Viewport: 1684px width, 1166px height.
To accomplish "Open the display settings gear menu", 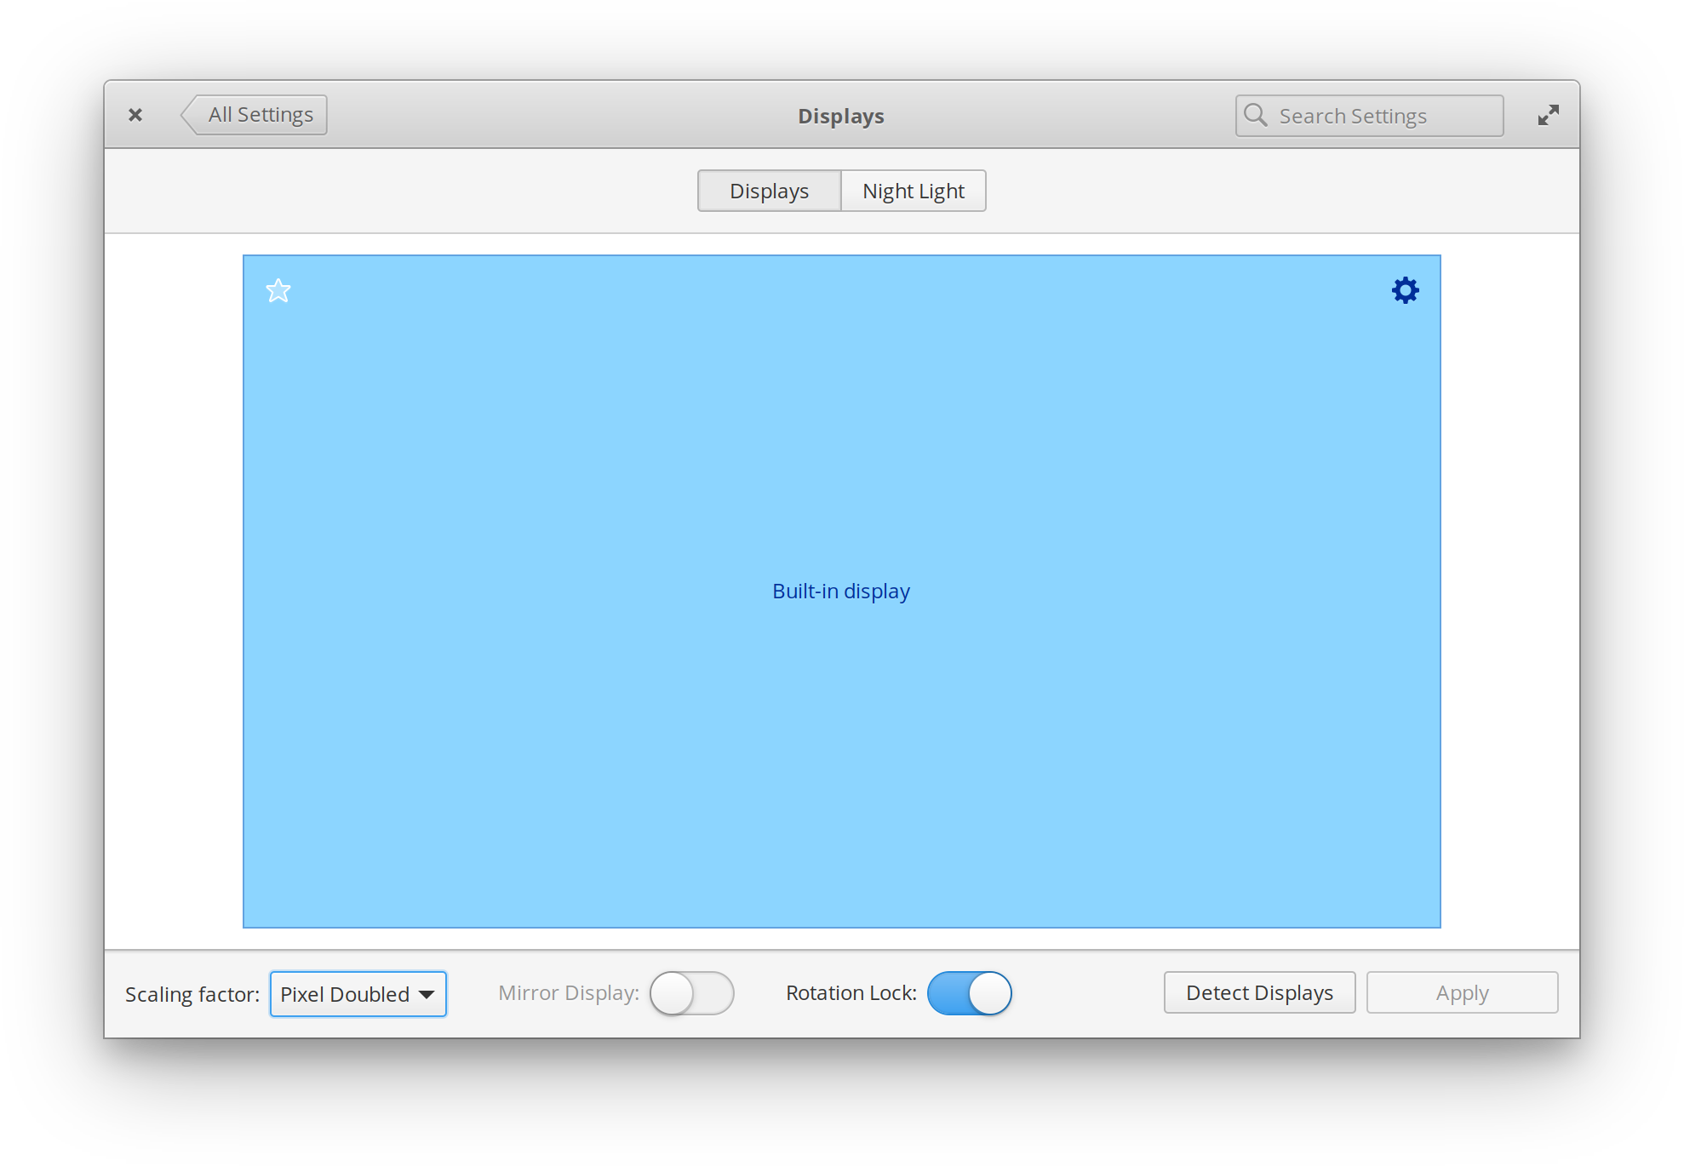I will click(x=1405, y=290).
